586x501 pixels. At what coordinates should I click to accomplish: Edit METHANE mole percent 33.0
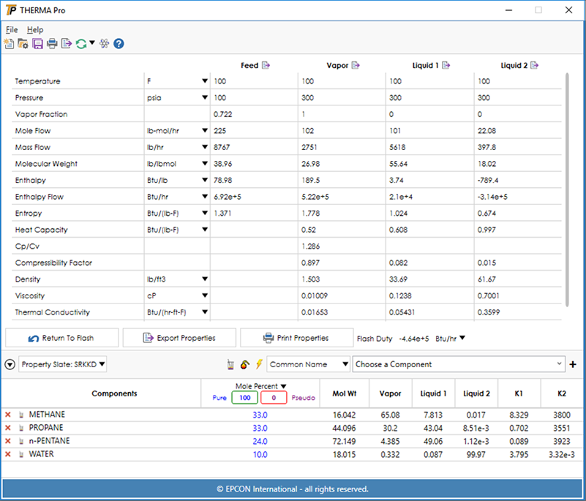260,415
